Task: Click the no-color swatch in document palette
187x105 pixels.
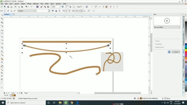Action: click(11, 95)
